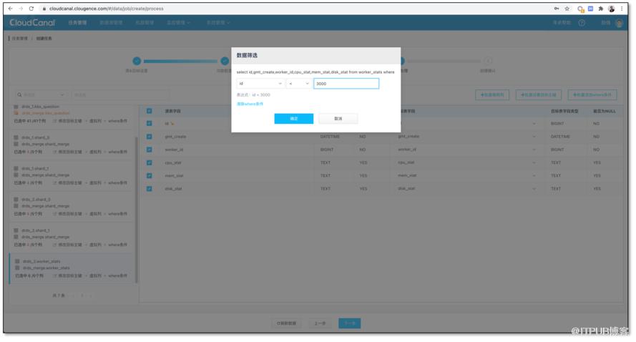This screenshot has height=342, width=636.
Task: Click the value input field containing 3000
Action: 346,84
